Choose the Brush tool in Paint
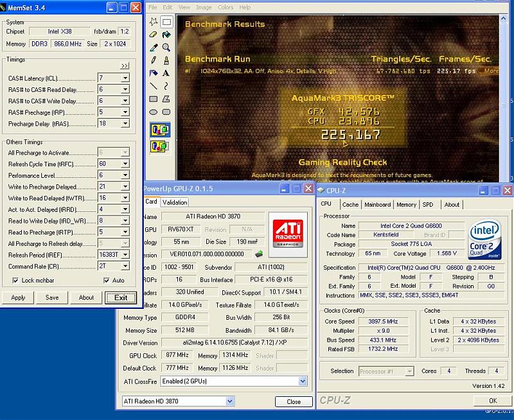 point(166,60)
